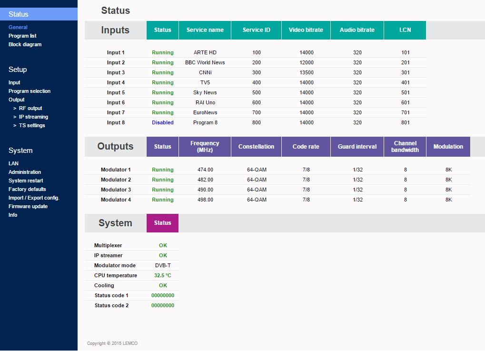
Task: Click CPU temperature value '32.5 °C'
Action: (163, 275)
